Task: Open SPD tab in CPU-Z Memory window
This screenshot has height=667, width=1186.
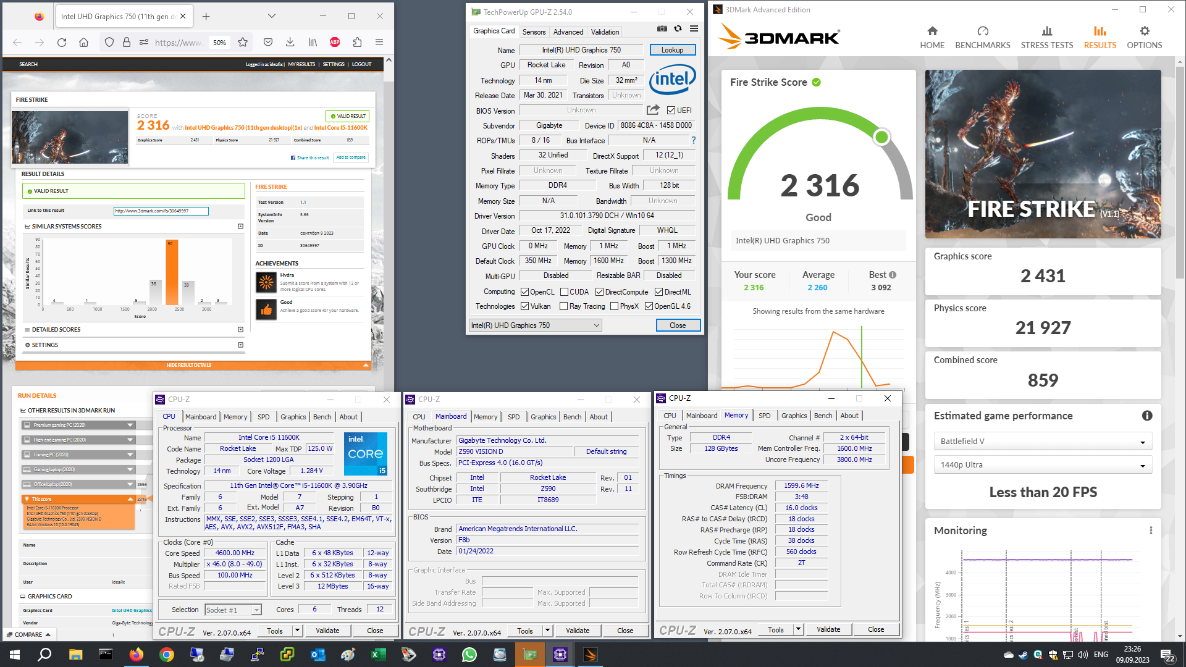Action: [764, 416]
